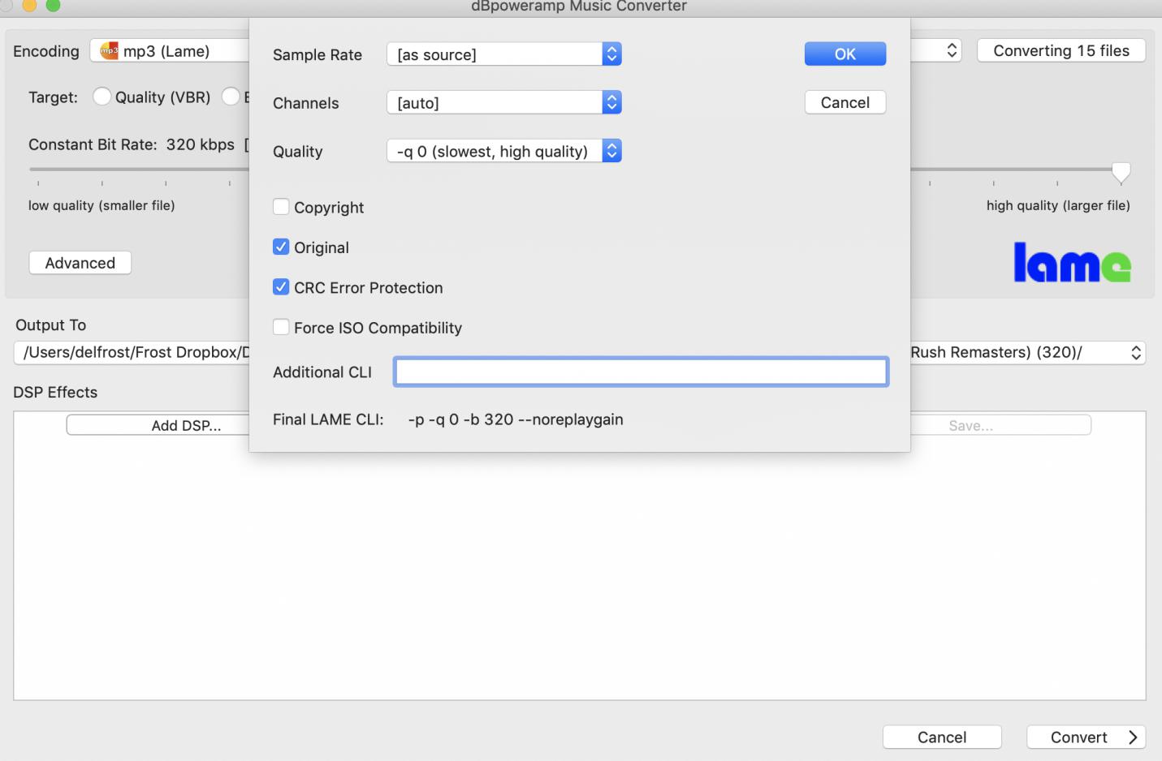
Task: Click the green window zoom button
Action: 53,5
